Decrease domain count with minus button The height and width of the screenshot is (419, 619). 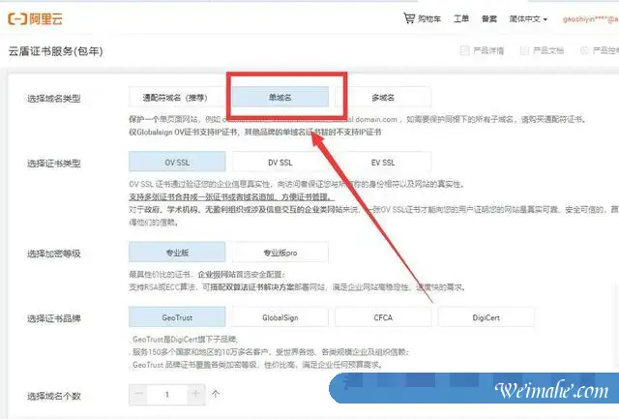(138, 394)
